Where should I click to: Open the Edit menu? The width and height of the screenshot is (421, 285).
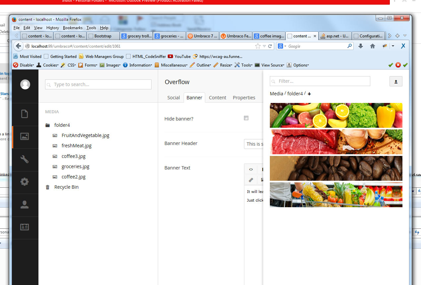click(x=27, y=28)
